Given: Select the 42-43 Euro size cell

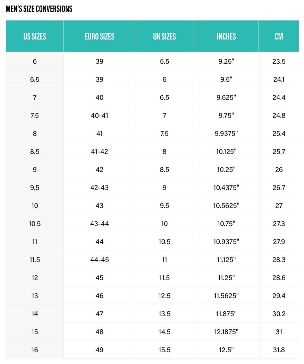Looking at the screenshot, I should point(100,188).
